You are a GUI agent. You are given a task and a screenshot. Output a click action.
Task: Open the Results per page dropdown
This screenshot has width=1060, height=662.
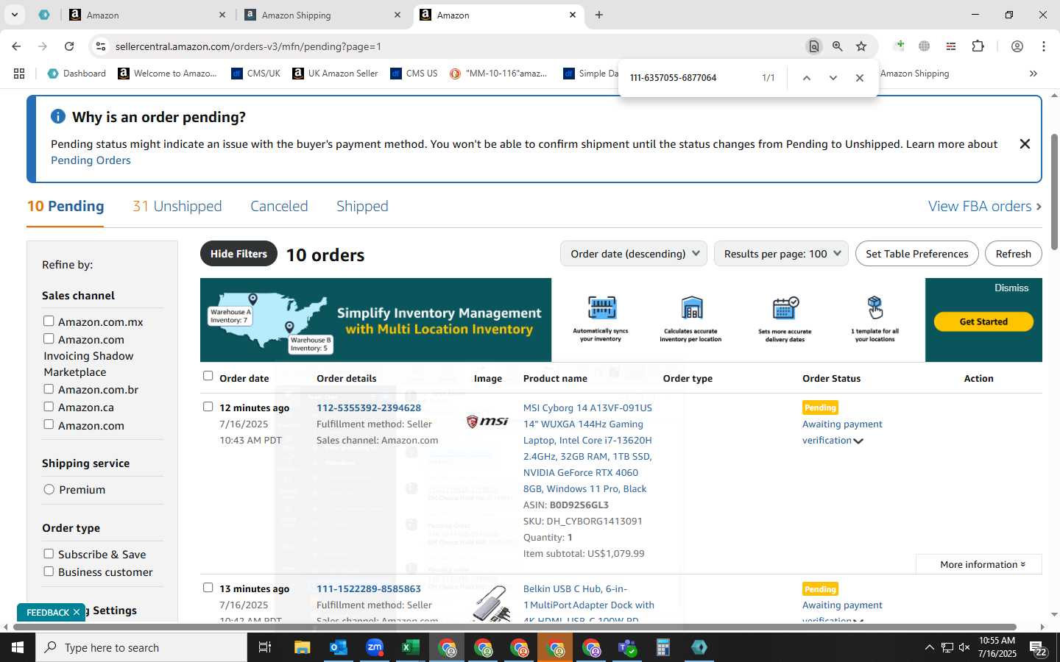(x=781, y=254)
